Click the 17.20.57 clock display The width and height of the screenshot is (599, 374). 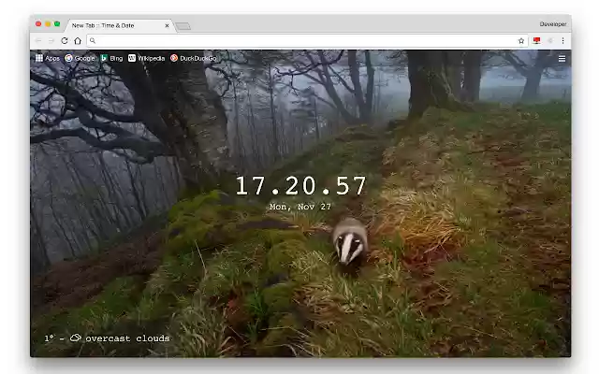pos(300,186)
